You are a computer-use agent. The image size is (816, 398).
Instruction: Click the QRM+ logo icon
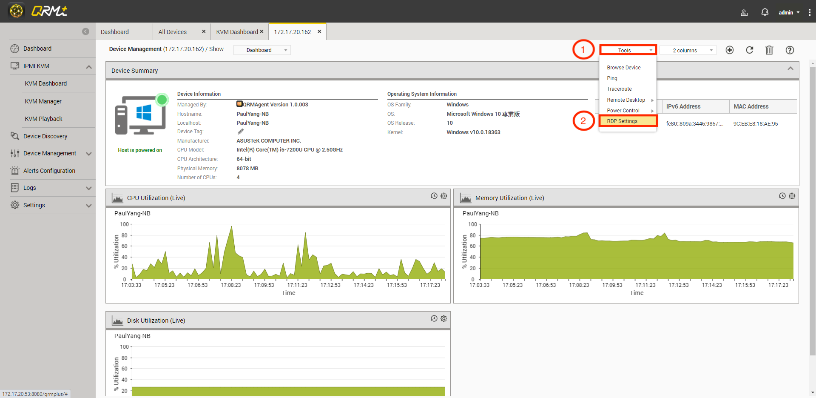tap(17, 11)
